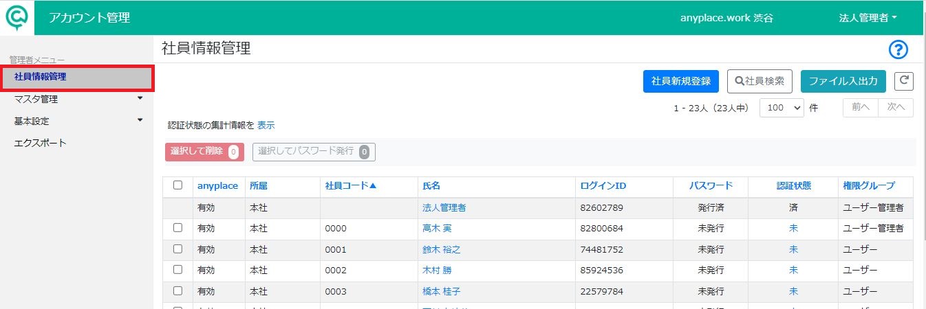Open 橋本 桂子 employee link
The image size is (926, 309).
442,292
